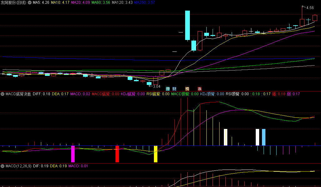Viewport: 321px width, 187px height.
Task: Click the yellow RSI底背: 0.00 label
Action: pyautogui.click(x=158, y=94)
